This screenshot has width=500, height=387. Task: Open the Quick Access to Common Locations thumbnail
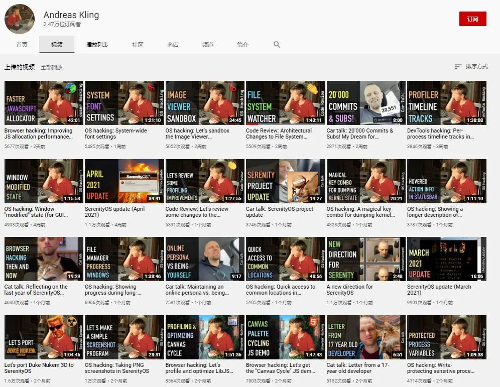pyautogui.click(x=286, y=259)
